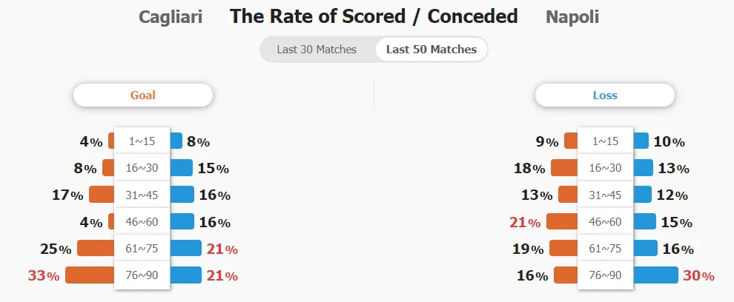
Task: Click The Rate of Scored / Conceded heading
Action: [374, 17]
